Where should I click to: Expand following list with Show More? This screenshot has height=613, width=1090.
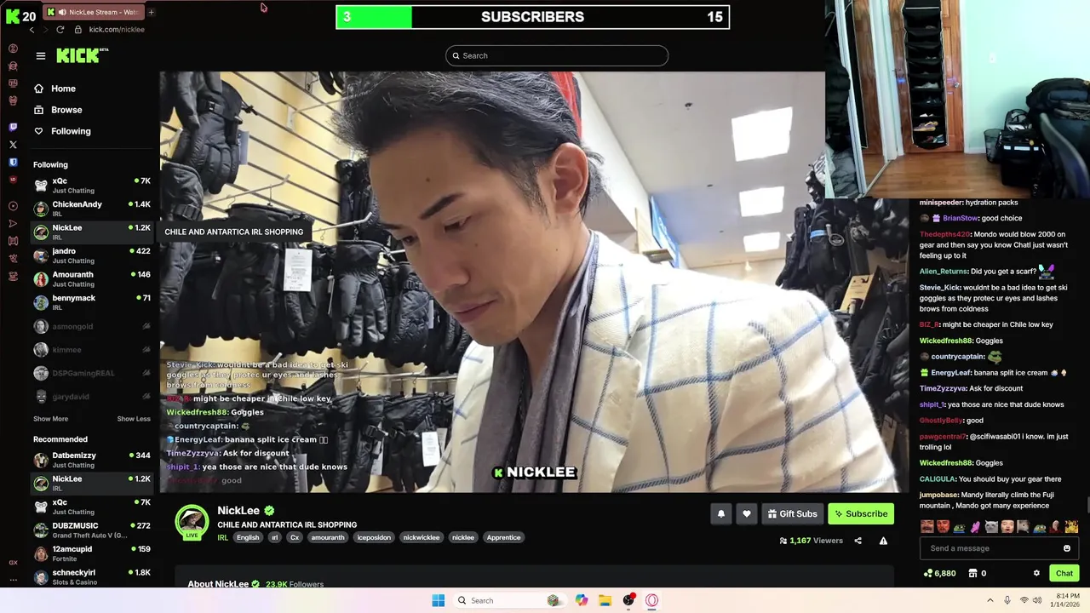click(50, 419)
